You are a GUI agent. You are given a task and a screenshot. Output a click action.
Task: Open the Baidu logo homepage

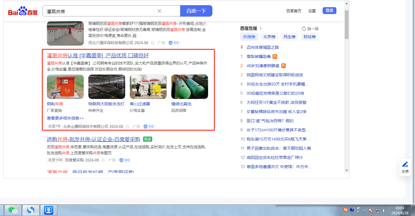coord(23,11)
